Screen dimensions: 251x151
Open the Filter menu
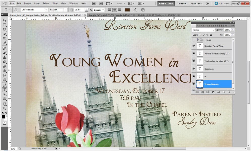(55, 3)
